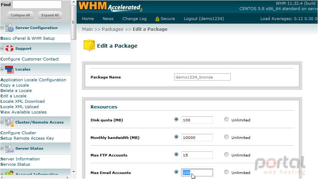Click in the Find search field
The image size is (318, 179).
[x=37, y=4]
